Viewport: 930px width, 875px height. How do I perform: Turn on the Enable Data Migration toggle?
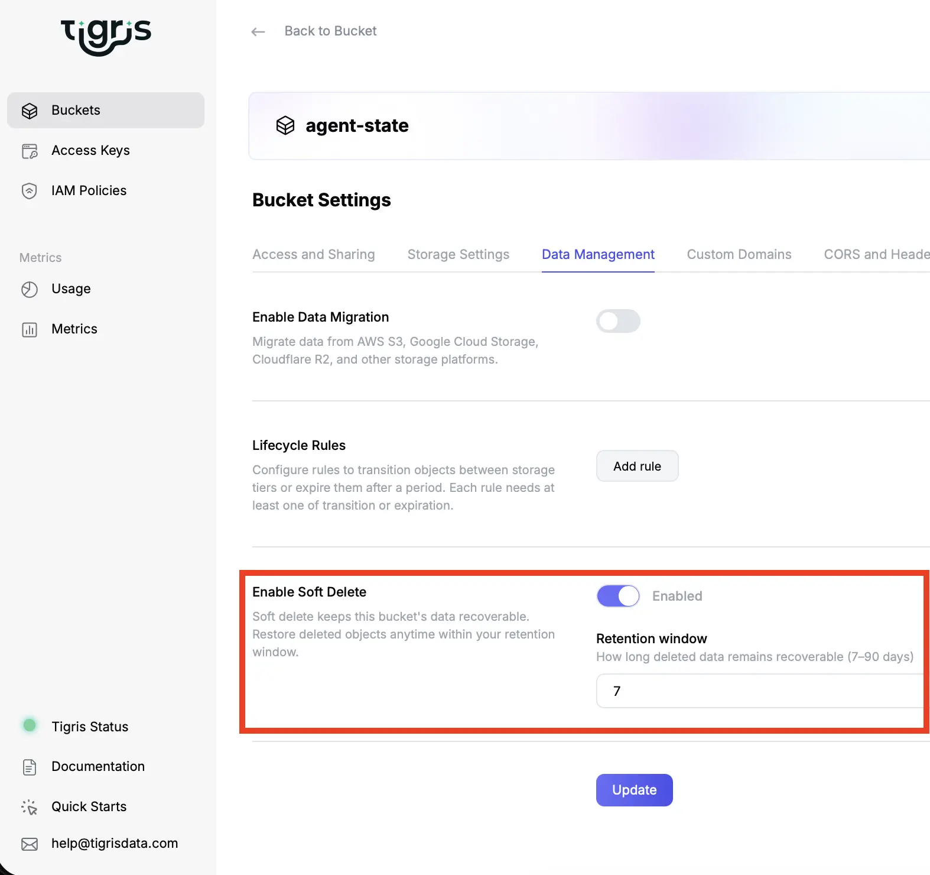click(618, 321)
